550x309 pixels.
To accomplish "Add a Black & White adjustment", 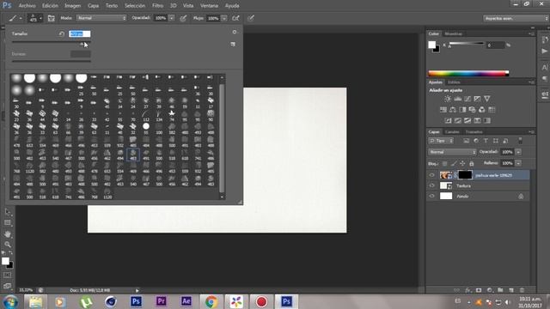I will 462,110.
